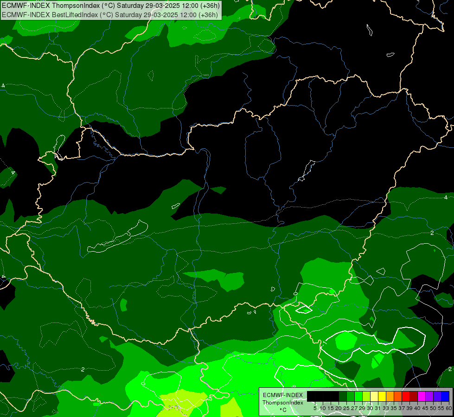
Task: Click legend scale value 10
Action: (323, 408)
